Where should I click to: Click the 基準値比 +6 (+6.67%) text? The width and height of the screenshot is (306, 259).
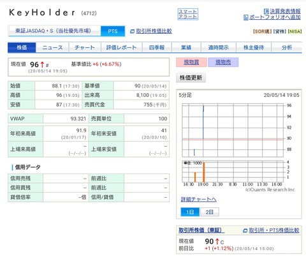tap(96, 64)
